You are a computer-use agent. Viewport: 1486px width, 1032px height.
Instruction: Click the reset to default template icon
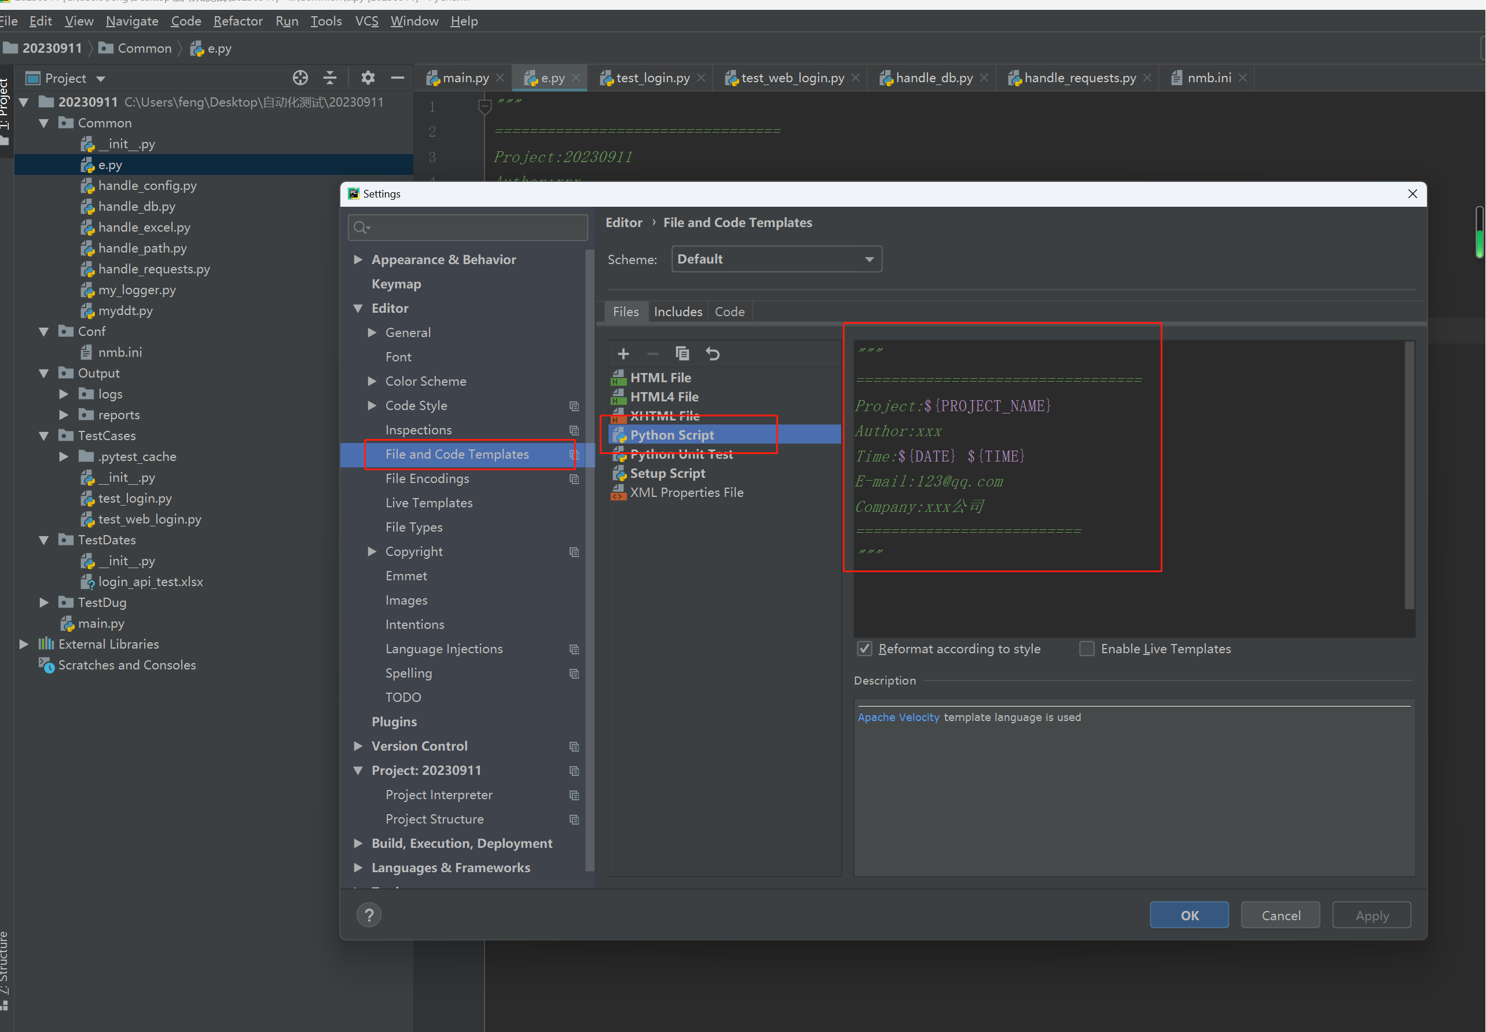712,354
